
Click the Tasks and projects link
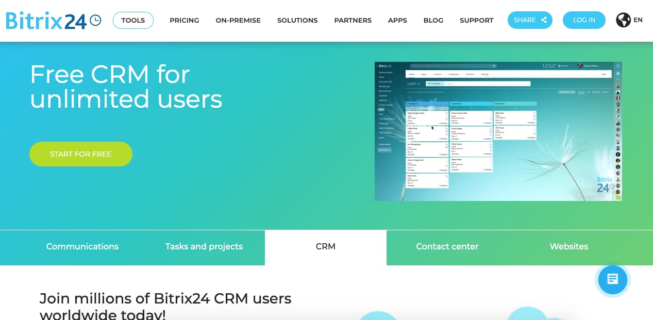pos(204,247)
